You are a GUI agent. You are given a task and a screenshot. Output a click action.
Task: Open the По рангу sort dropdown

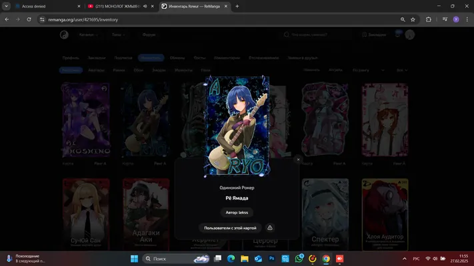pos(368,70)
